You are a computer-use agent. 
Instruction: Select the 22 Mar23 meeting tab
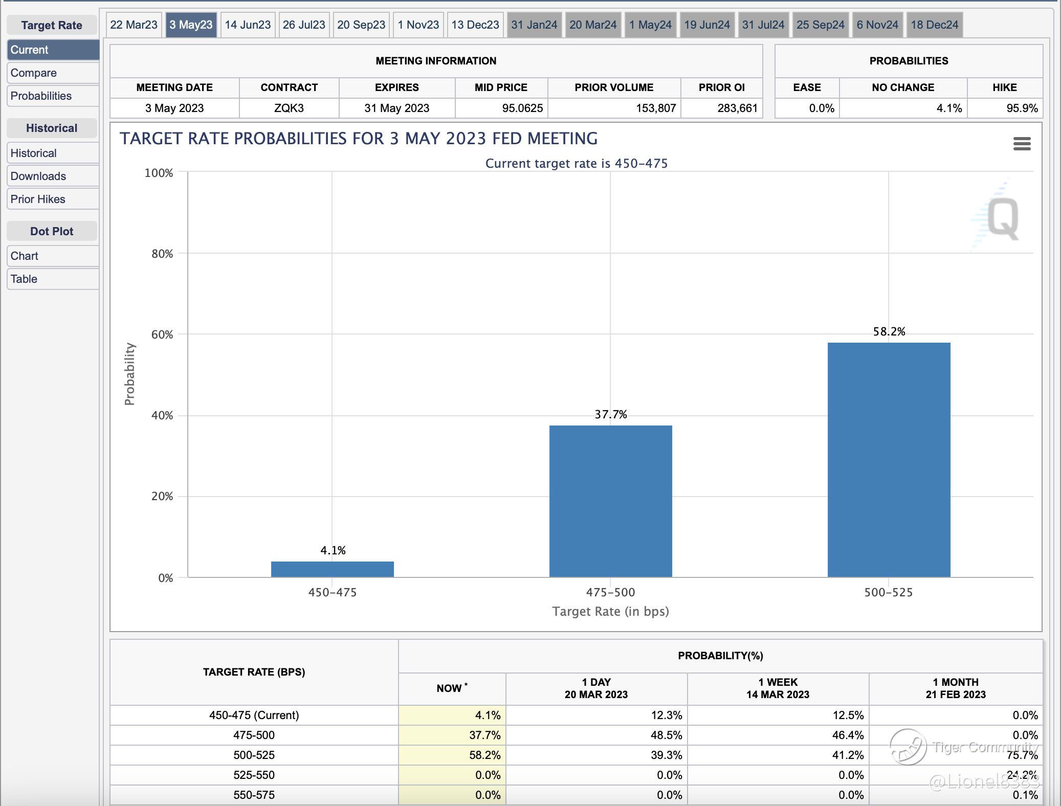pyautogui.click(x=134, y=25)
